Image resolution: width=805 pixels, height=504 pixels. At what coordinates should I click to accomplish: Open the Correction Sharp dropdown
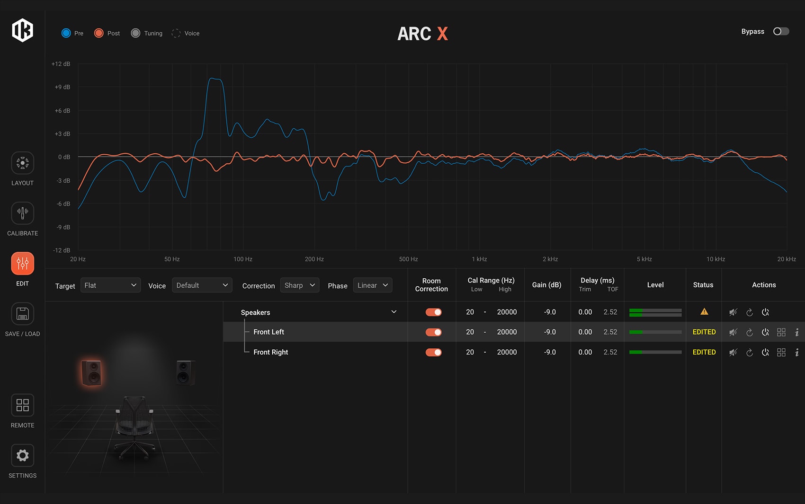coord(300,285)
